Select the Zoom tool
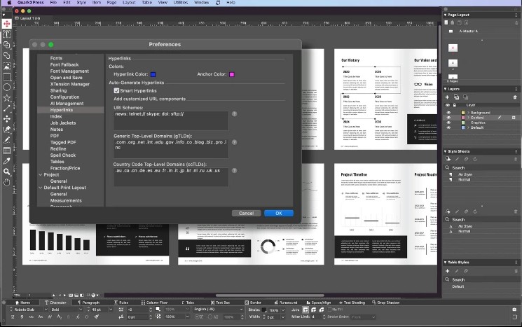Image resolution: width=522 pixels, height=327 pixels. tap(7, 172)
